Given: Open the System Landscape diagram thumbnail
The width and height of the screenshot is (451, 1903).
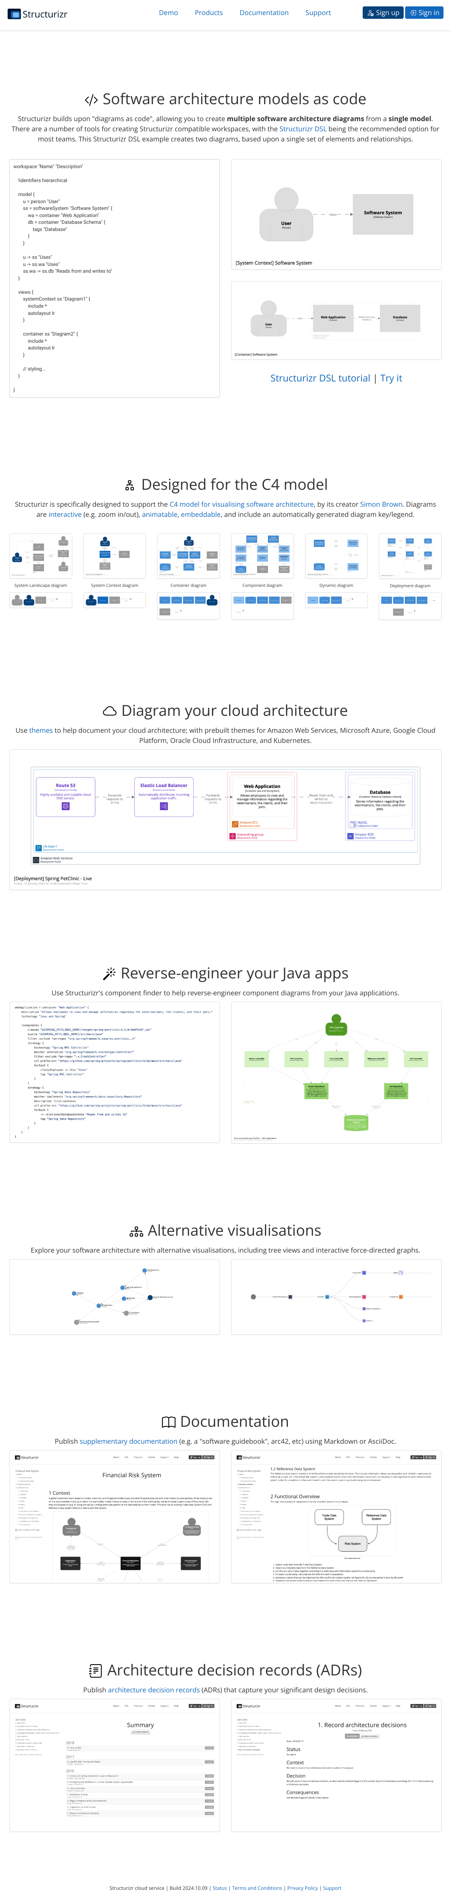Looking at the screenshot, I should click(41, 556).
